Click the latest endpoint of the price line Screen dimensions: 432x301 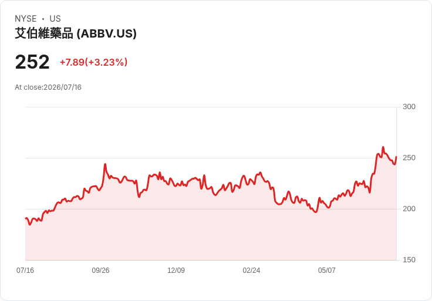tap(396, 157)
